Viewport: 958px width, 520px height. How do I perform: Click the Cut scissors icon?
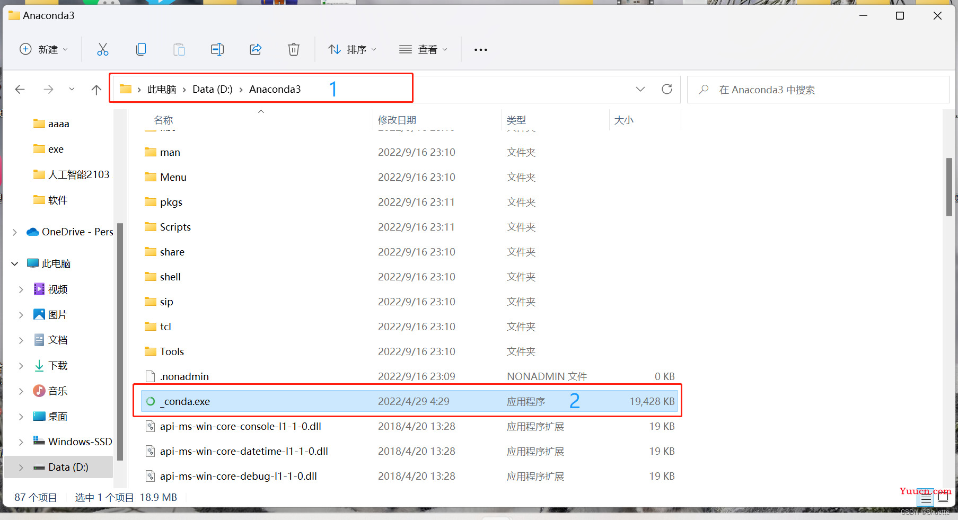(103, 49)
